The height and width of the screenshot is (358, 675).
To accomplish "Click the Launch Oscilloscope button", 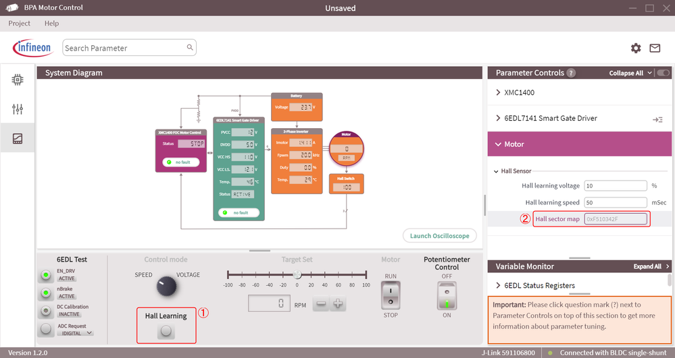I will tap(439, 235).
